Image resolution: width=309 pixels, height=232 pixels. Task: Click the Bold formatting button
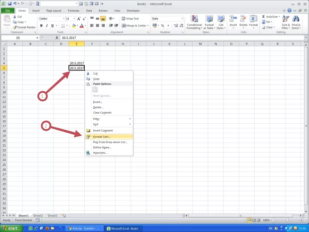(41, 25)
